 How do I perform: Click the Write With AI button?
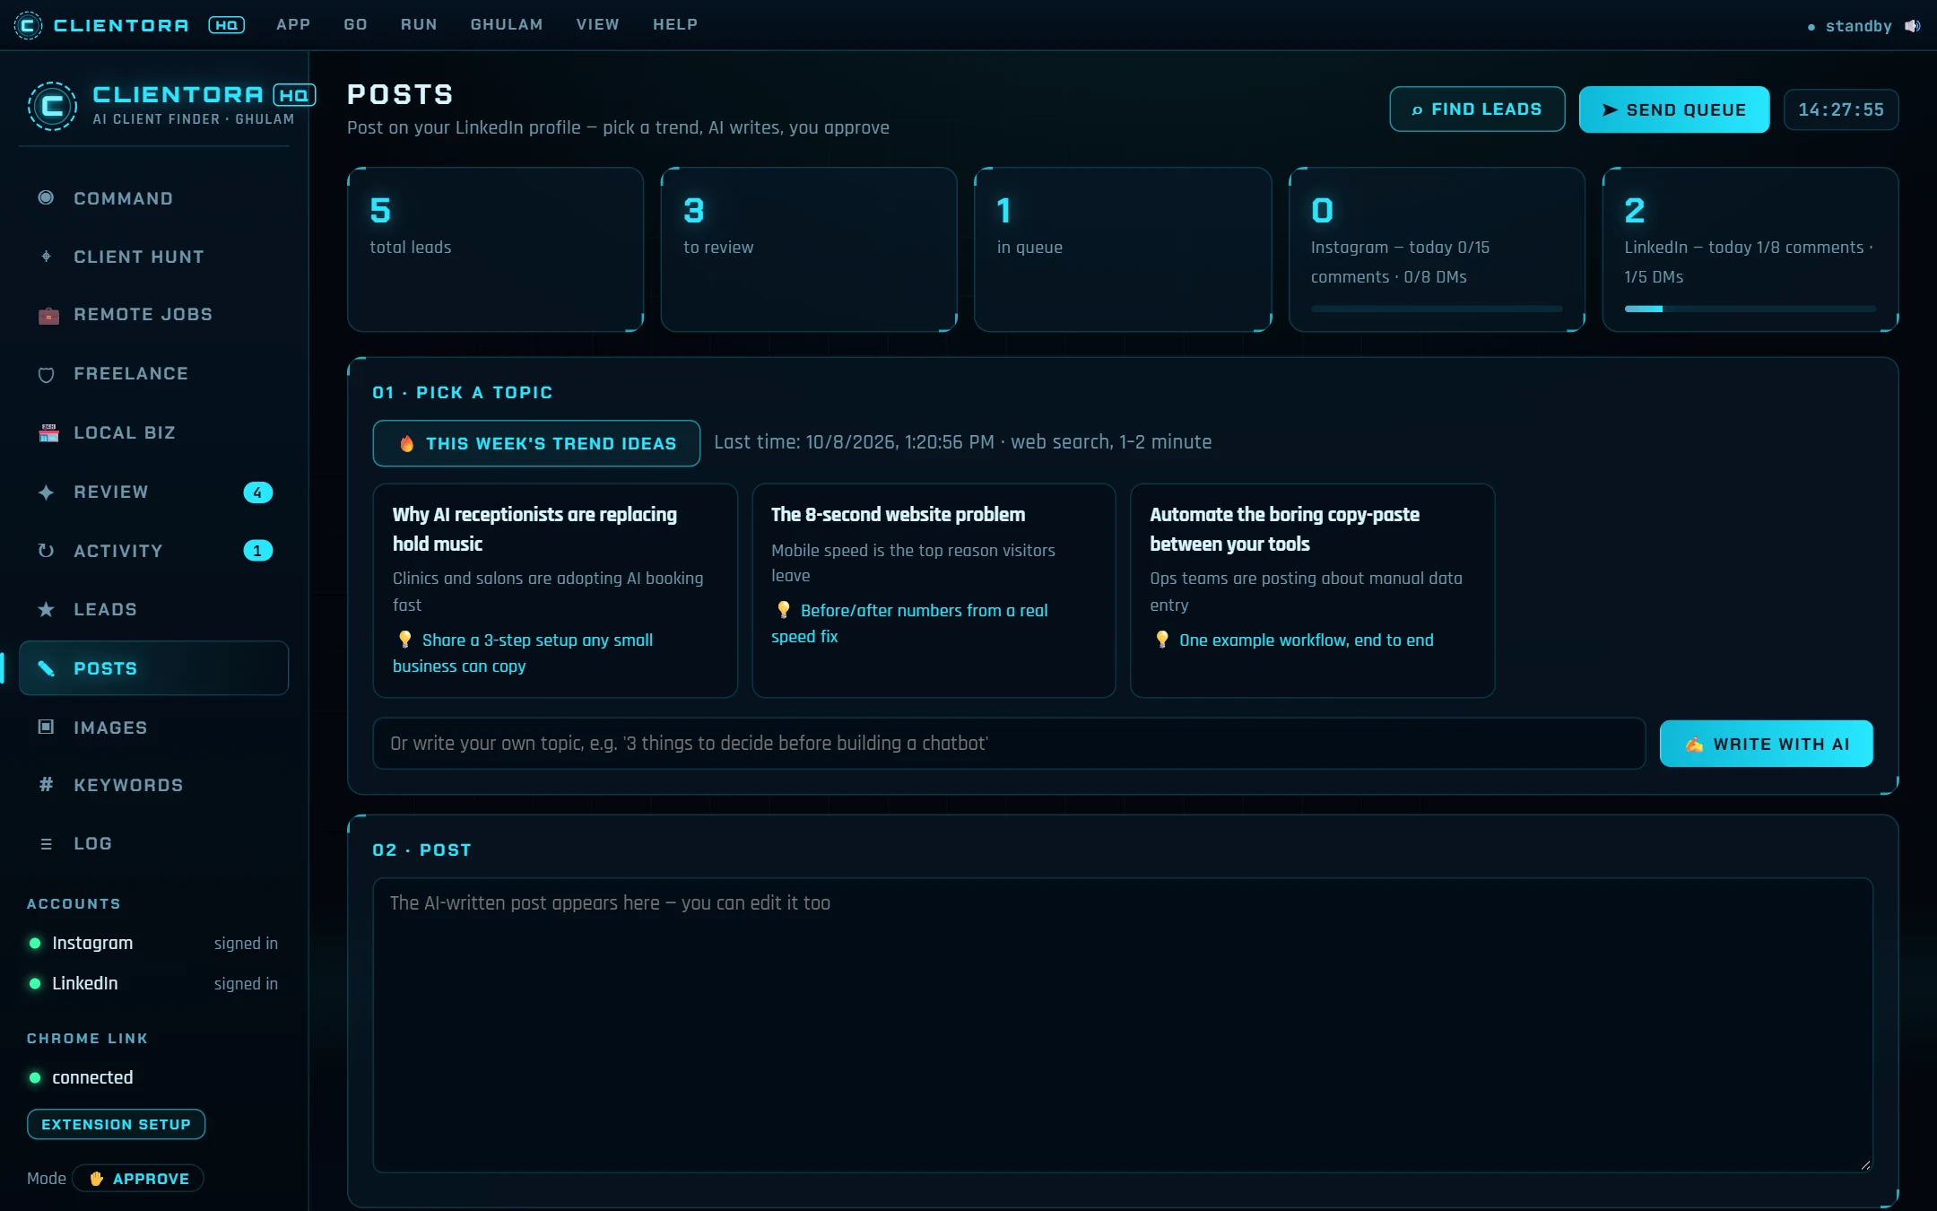click(x=1766, y=744)
